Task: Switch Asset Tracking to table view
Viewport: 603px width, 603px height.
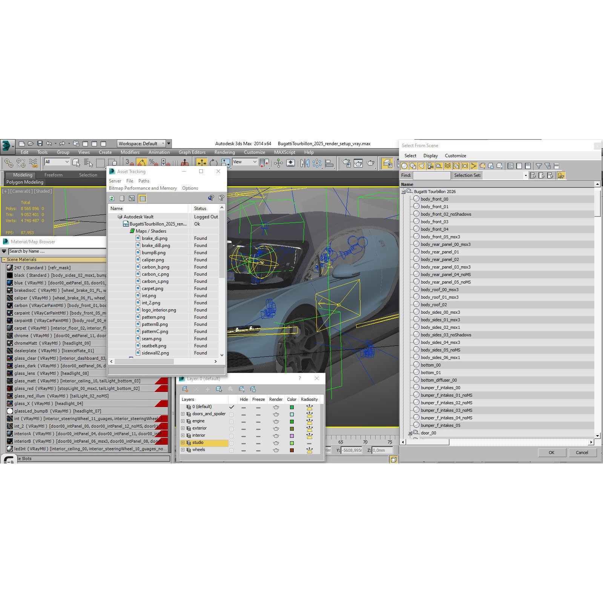Action: click(142, 198)
